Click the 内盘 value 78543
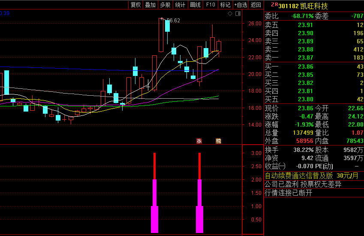 pos(355,141)
